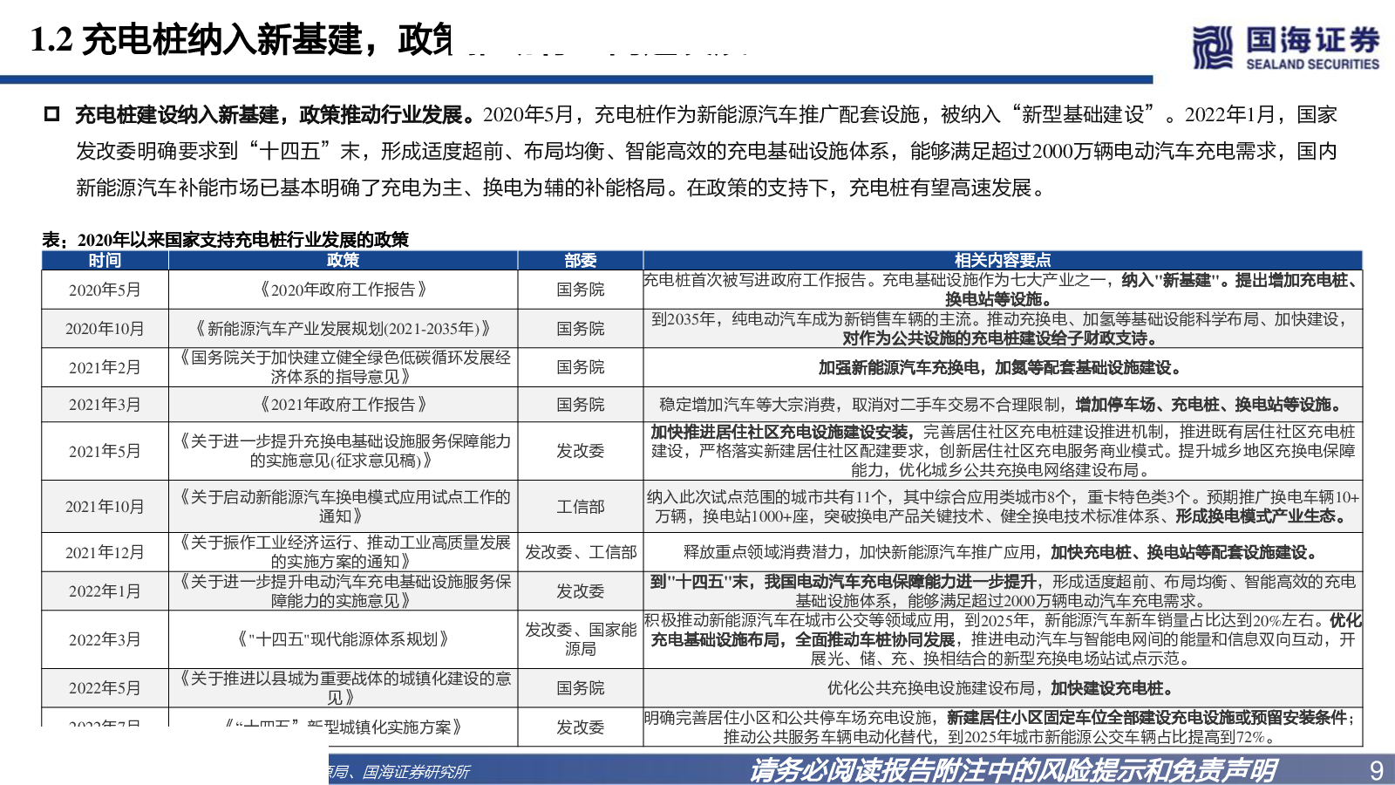Click the '2021年5月' date cell
1395x785 pixels.
tap(105, 451)
